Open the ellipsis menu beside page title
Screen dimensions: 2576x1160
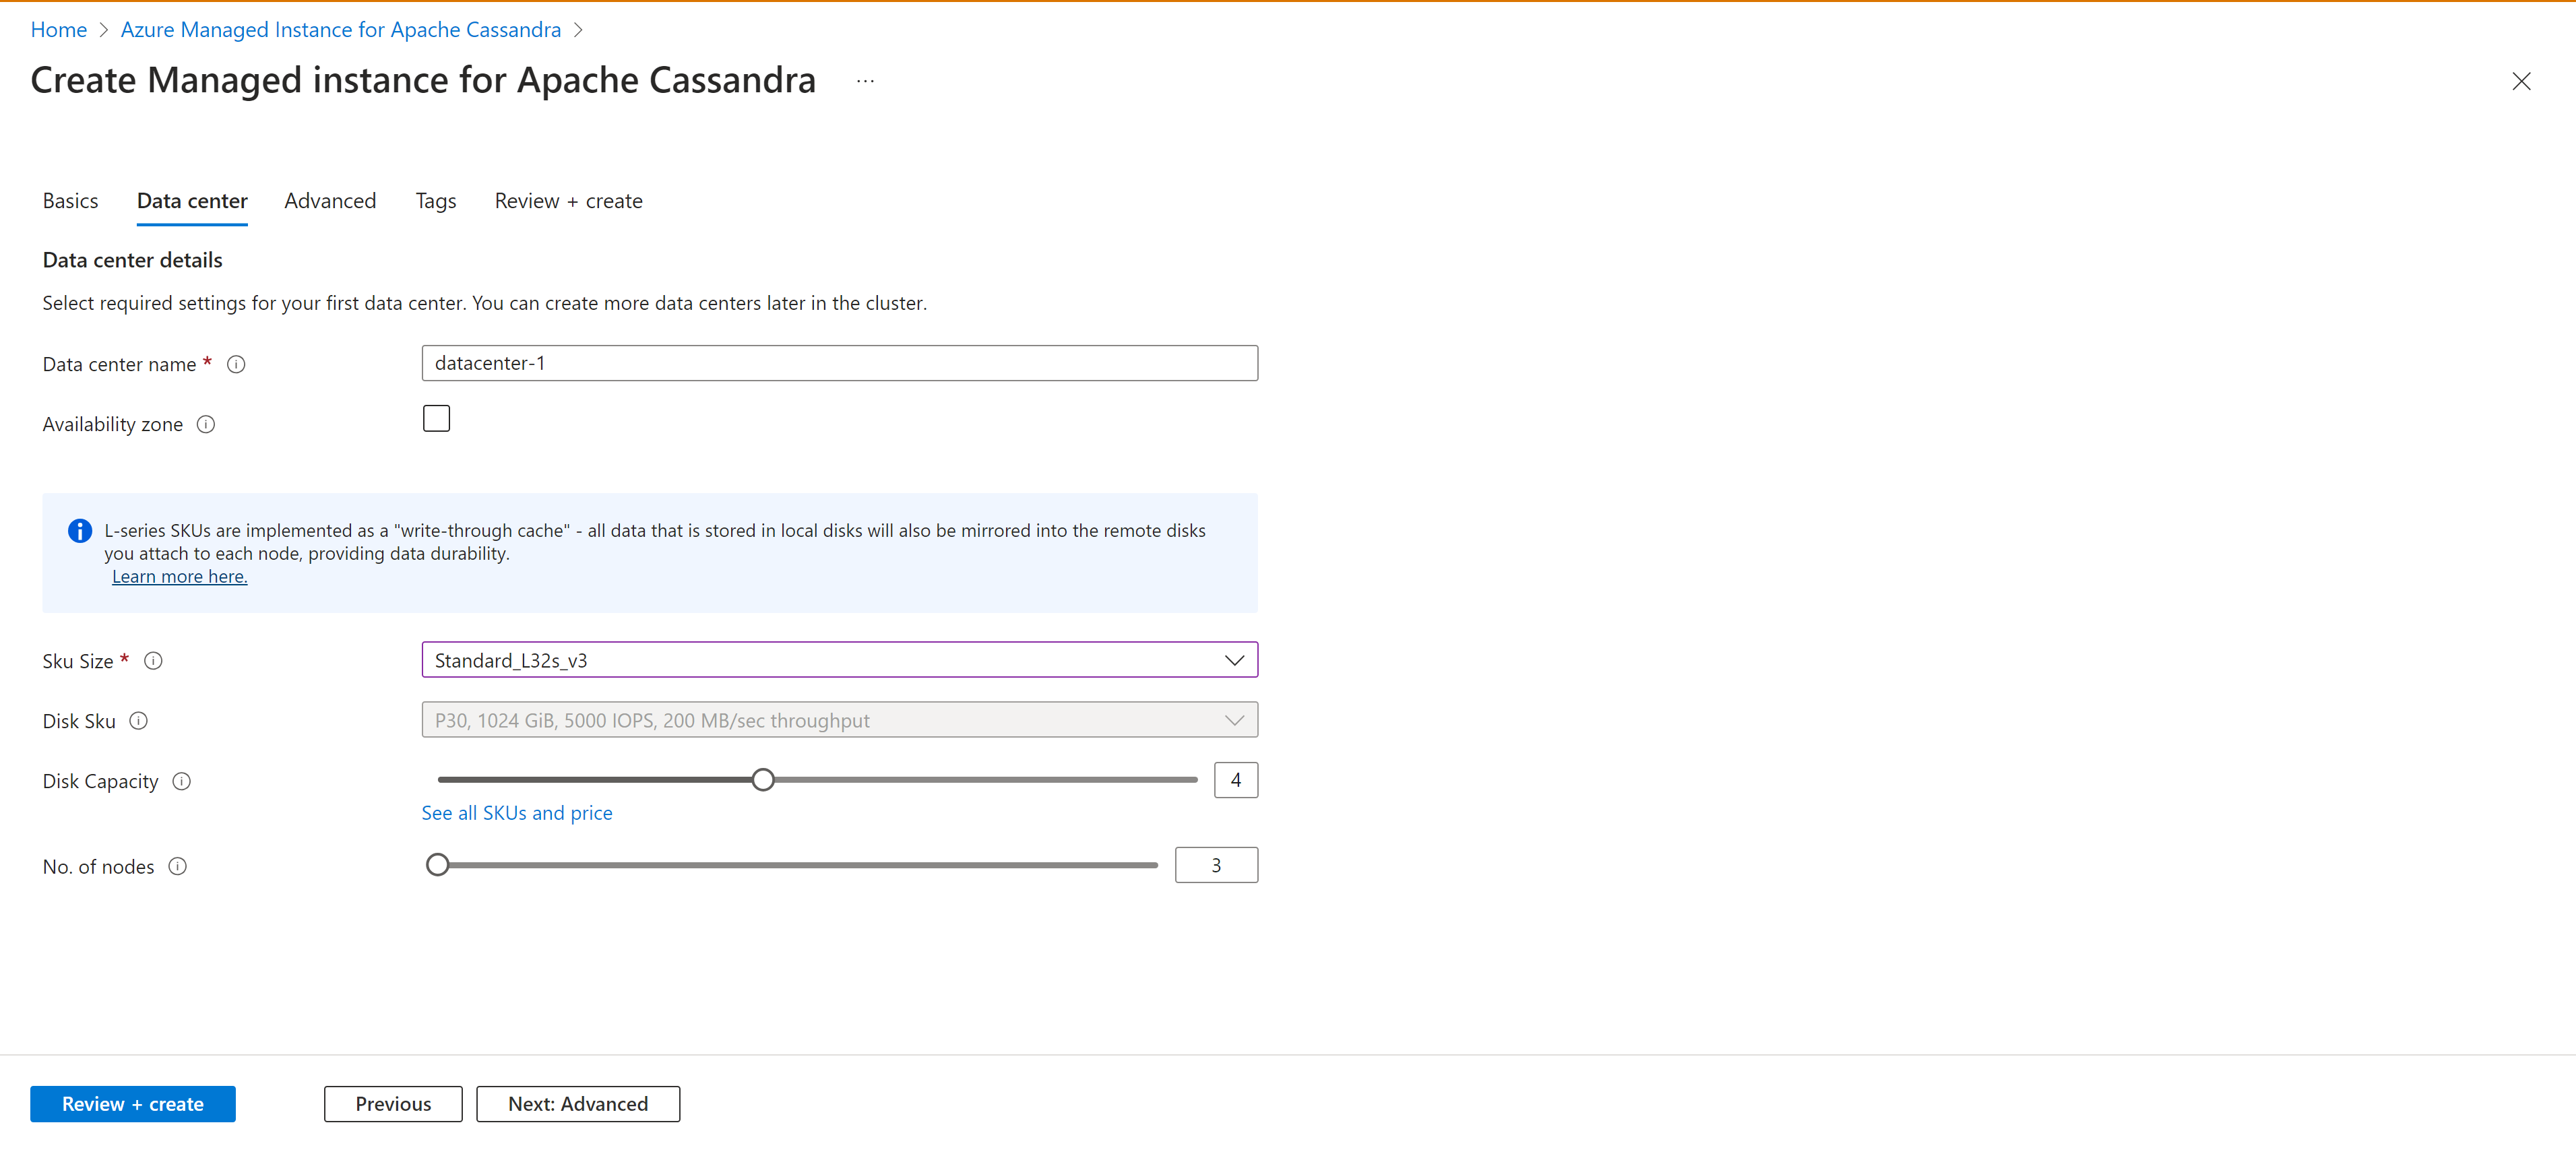pos(865,81)
